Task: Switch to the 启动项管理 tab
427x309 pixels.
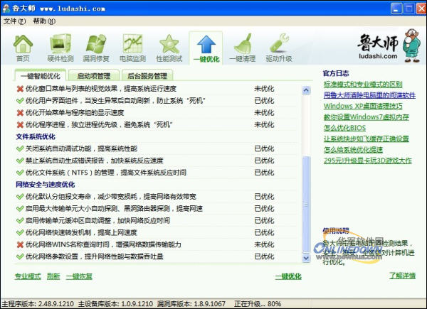Action: 93,75
